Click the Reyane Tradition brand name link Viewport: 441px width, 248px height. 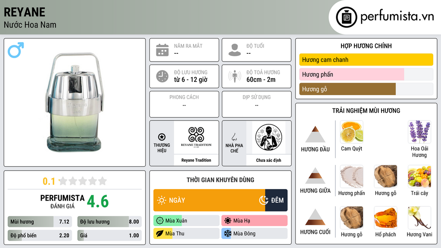point(196,160)
